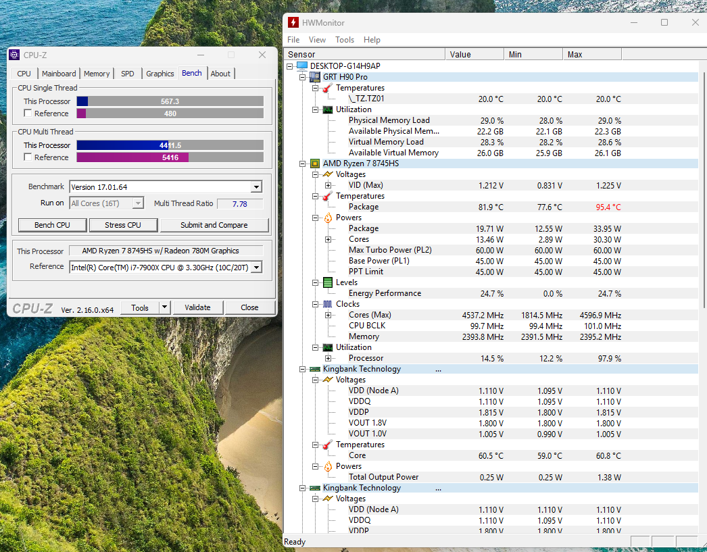Click the CPU-Z title bar icon
The width and height of the screenshot is (707, 552).
15,55
